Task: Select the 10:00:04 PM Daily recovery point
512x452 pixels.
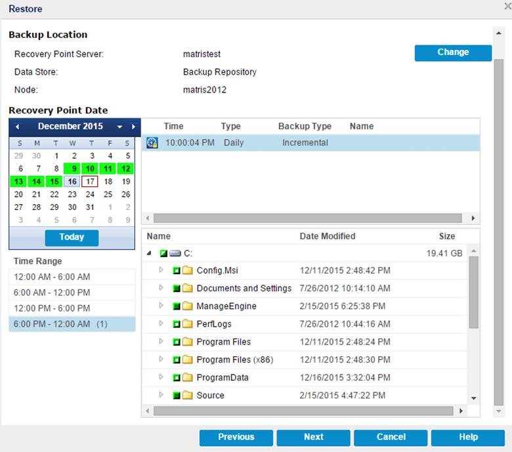Action: 311,142
